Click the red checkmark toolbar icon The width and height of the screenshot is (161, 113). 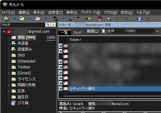148,19
